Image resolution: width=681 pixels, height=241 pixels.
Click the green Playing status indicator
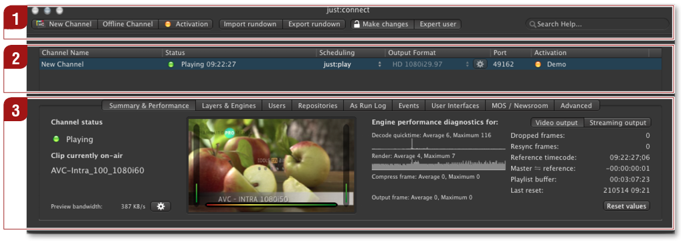tap(56, 139)
